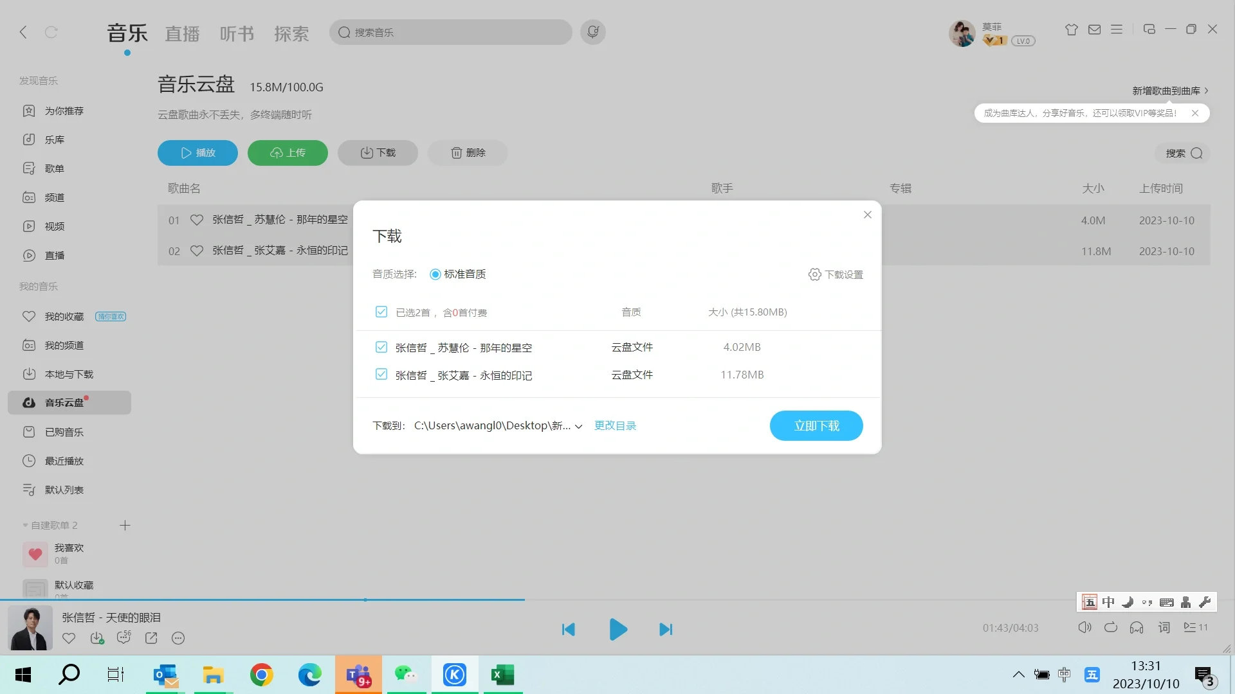1235x694 pixels.
Task: Click the 立即下载 button
Action: [816, 425]
